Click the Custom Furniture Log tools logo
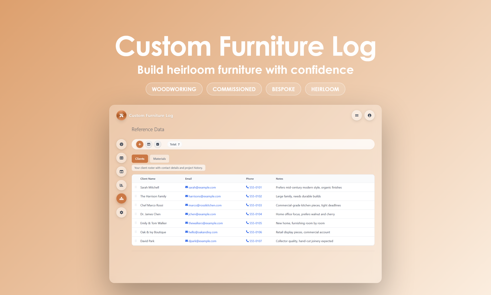This screenshot has width=491, height=295. pos(121,115)
